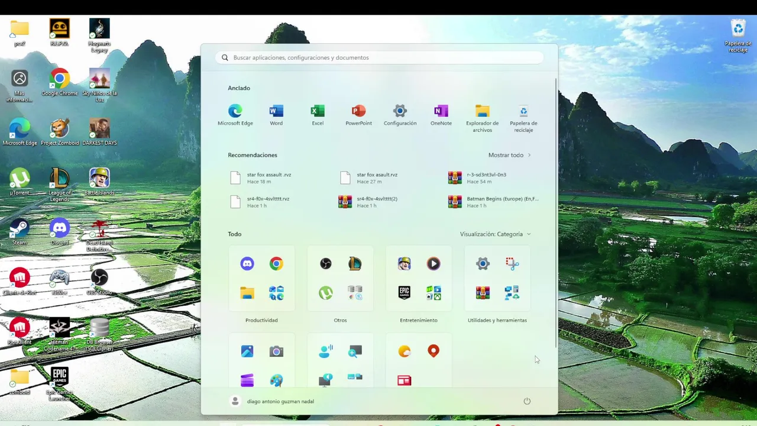Select Papelera de reciclaje on desktop
Viewport: 757px width, 426px height.
(x=738, y=35)
